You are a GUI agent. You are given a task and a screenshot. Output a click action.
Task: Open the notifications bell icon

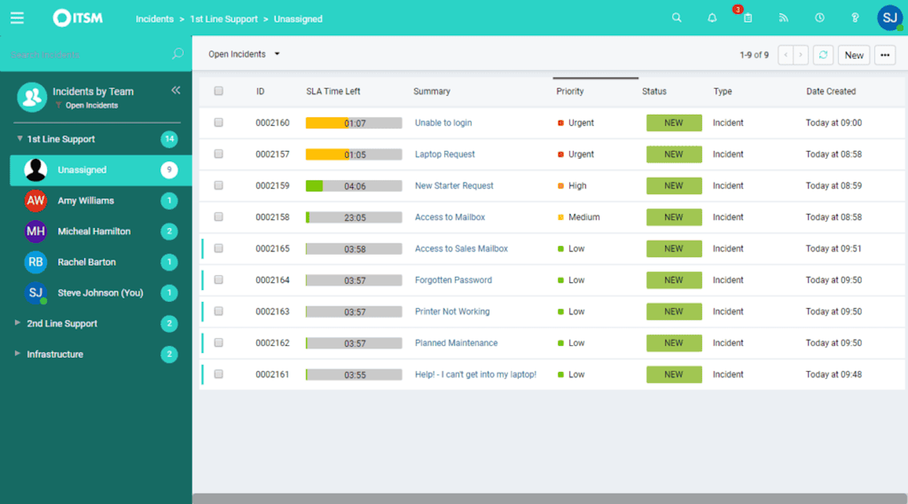[x=712, y=18]
